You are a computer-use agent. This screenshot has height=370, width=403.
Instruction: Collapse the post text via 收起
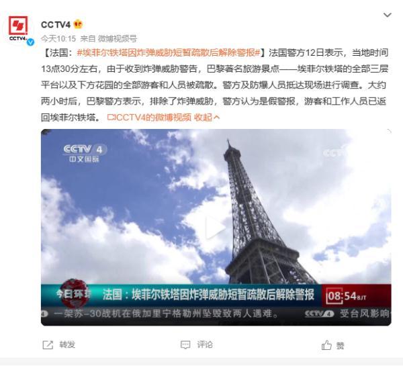point(207,118)
